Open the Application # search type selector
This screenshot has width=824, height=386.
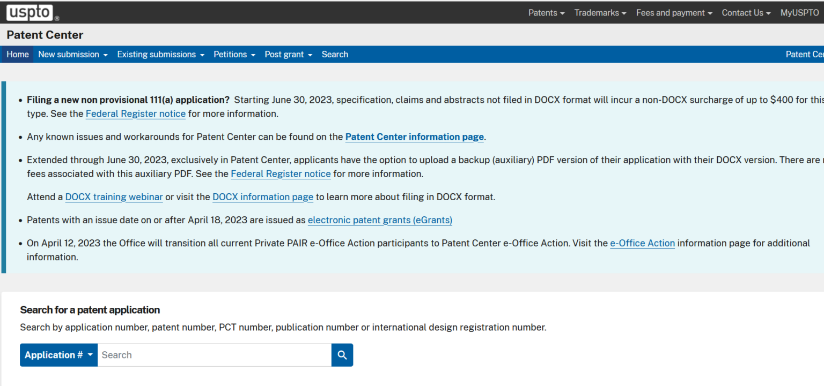[x=58, y=354]
